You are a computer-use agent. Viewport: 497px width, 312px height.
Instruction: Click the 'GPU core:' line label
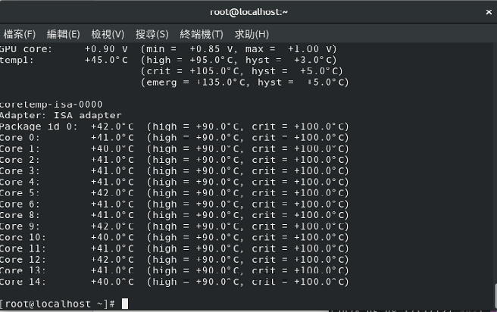(x=26, y=49)
